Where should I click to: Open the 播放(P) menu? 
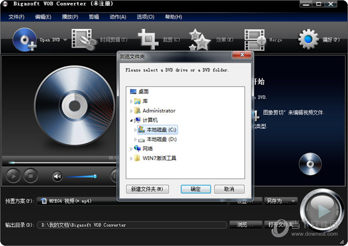70,17
